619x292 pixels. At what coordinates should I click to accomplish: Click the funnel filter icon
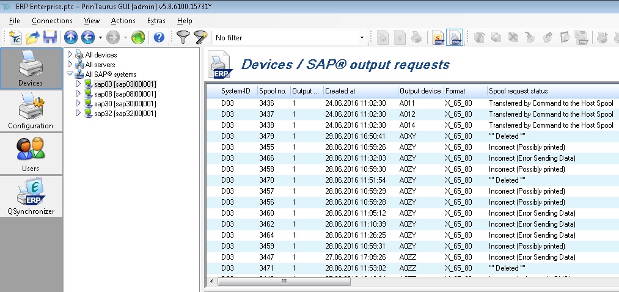(x=183, y=37)
